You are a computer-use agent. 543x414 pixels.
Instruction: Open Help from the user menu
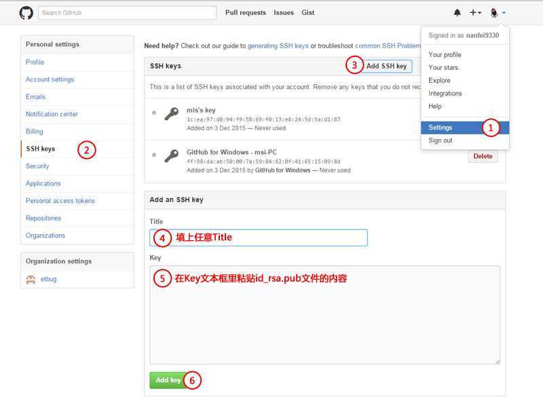[465, 107]
